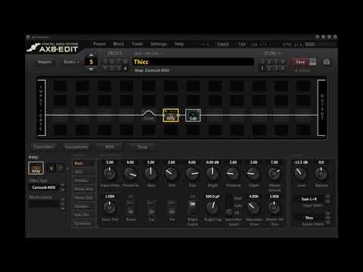The width and height of the screenshot is (363, 272).
Task: Click the Bright knob showing 0.00 dB
Action: tap(213, 173)
